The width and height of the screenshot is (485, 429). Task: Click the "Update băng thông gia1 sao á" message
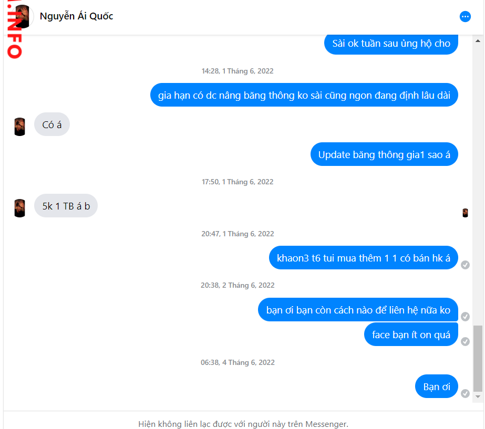coord(384,154)
